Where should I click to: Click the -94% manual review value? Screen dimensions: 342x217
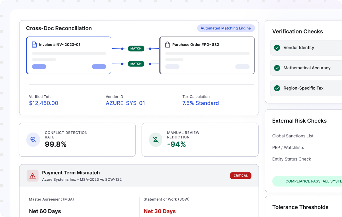(176, 144)
